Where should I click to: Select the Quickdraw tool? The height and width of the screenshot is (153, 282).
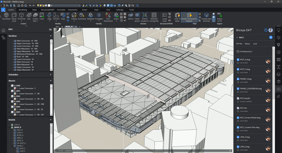(x=6, y=16)
